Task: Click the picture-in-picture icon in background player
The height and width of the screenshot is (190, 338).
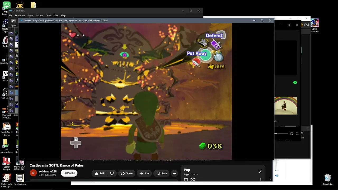Action: coord(292,134)
